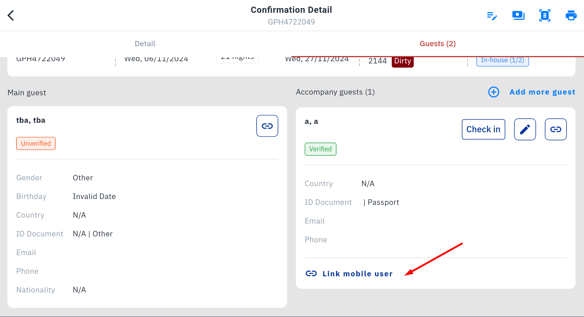Click the link icon on main guest card
Screen dimensions: 584x317
tap(267, 126)
